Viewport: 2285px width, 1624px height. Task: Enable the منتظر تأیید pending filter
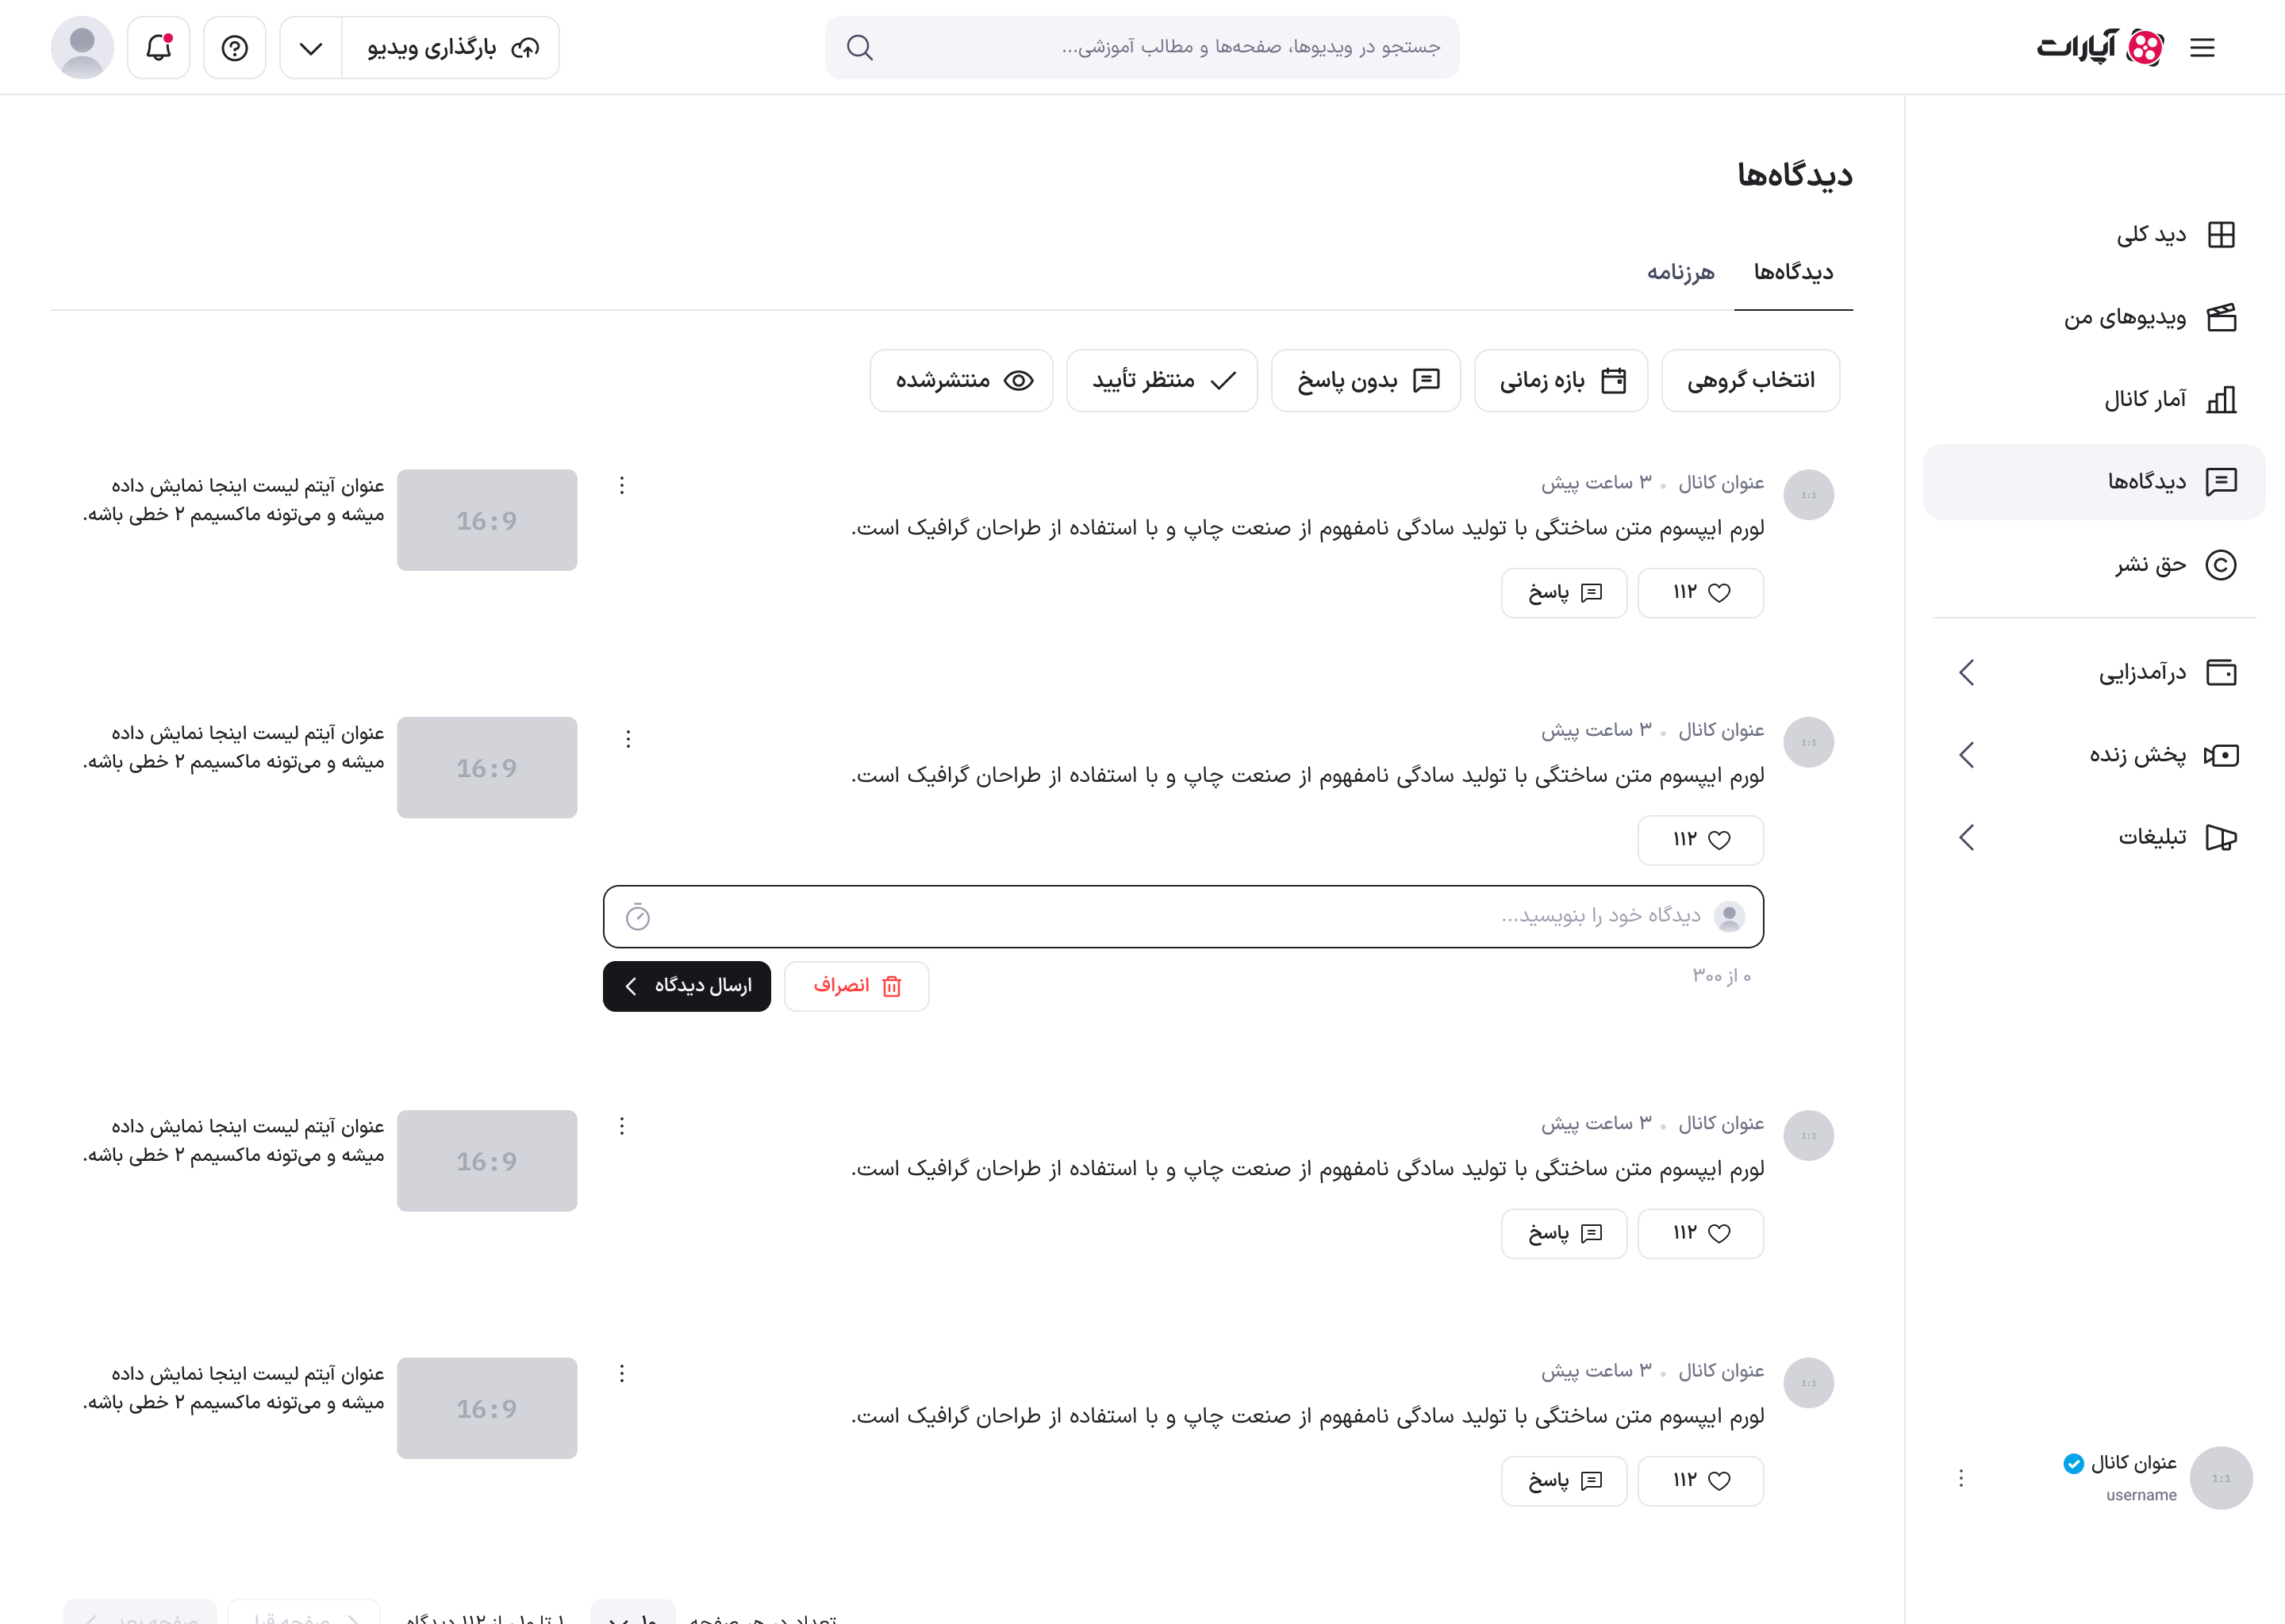click(x=1162, y=380)
